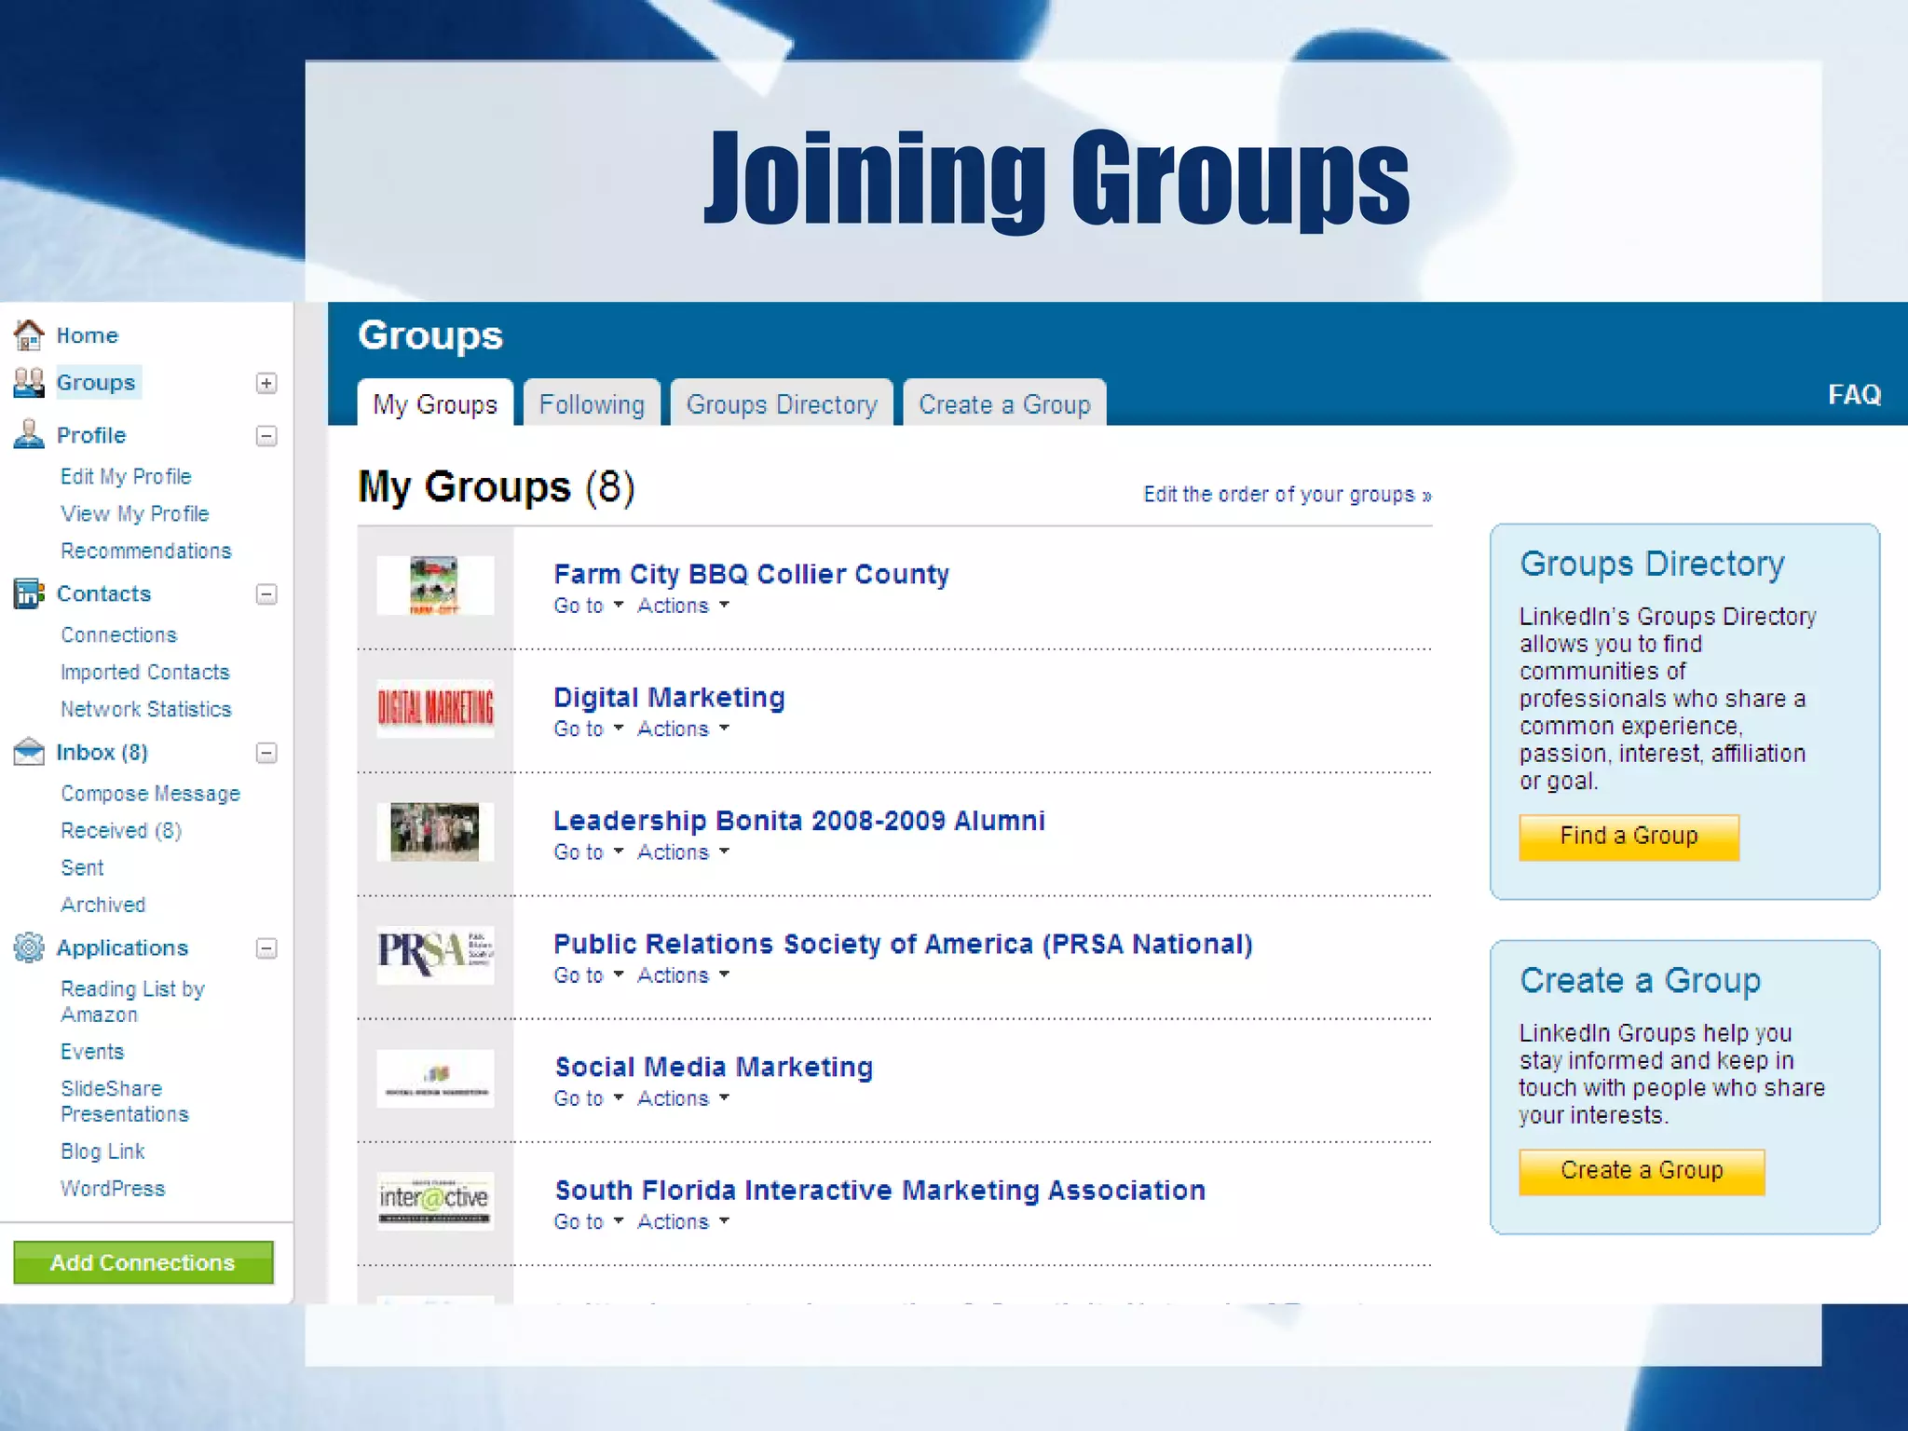Open Reading List by Amazon
Viewport: 1908px width, 1431px height.
point(132,1002)
